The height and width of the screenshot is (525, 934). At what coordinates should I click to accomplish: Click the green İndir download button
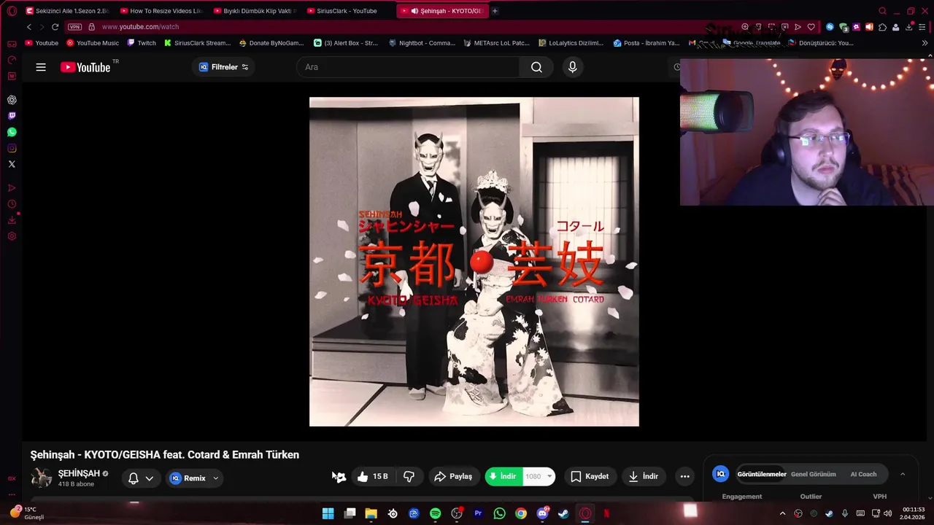tap(503, 476)
